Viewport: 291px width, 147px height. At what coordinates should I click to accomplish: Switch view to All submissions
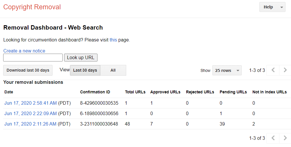[113, 70]
